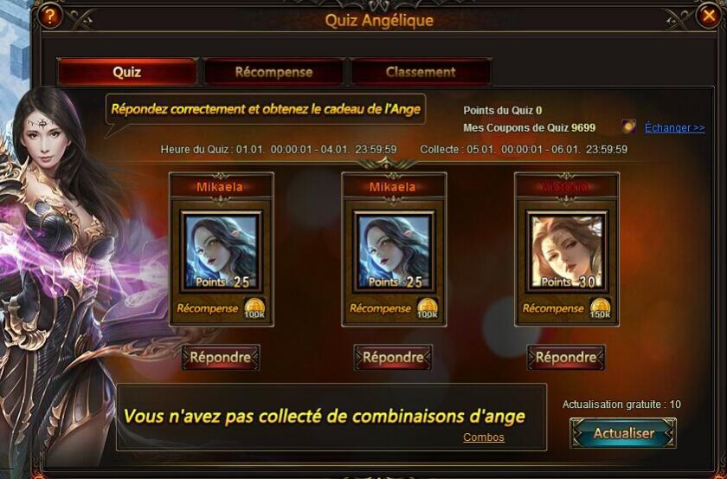Image resolution: width=727 pixels, height=479 pixels.
Task: Click Répondre under the Victoria card
Action: (x=566, y=358)
